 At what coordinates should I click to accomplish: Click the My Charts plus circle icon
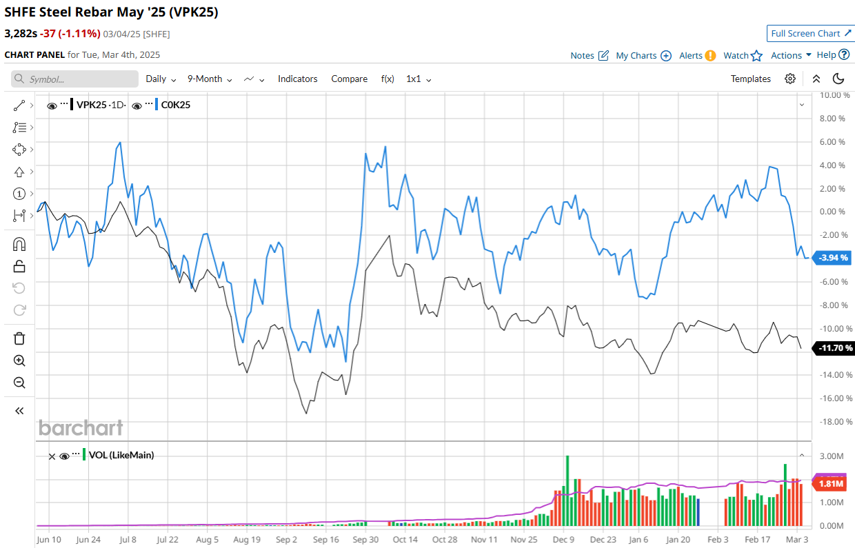point(666,56)
